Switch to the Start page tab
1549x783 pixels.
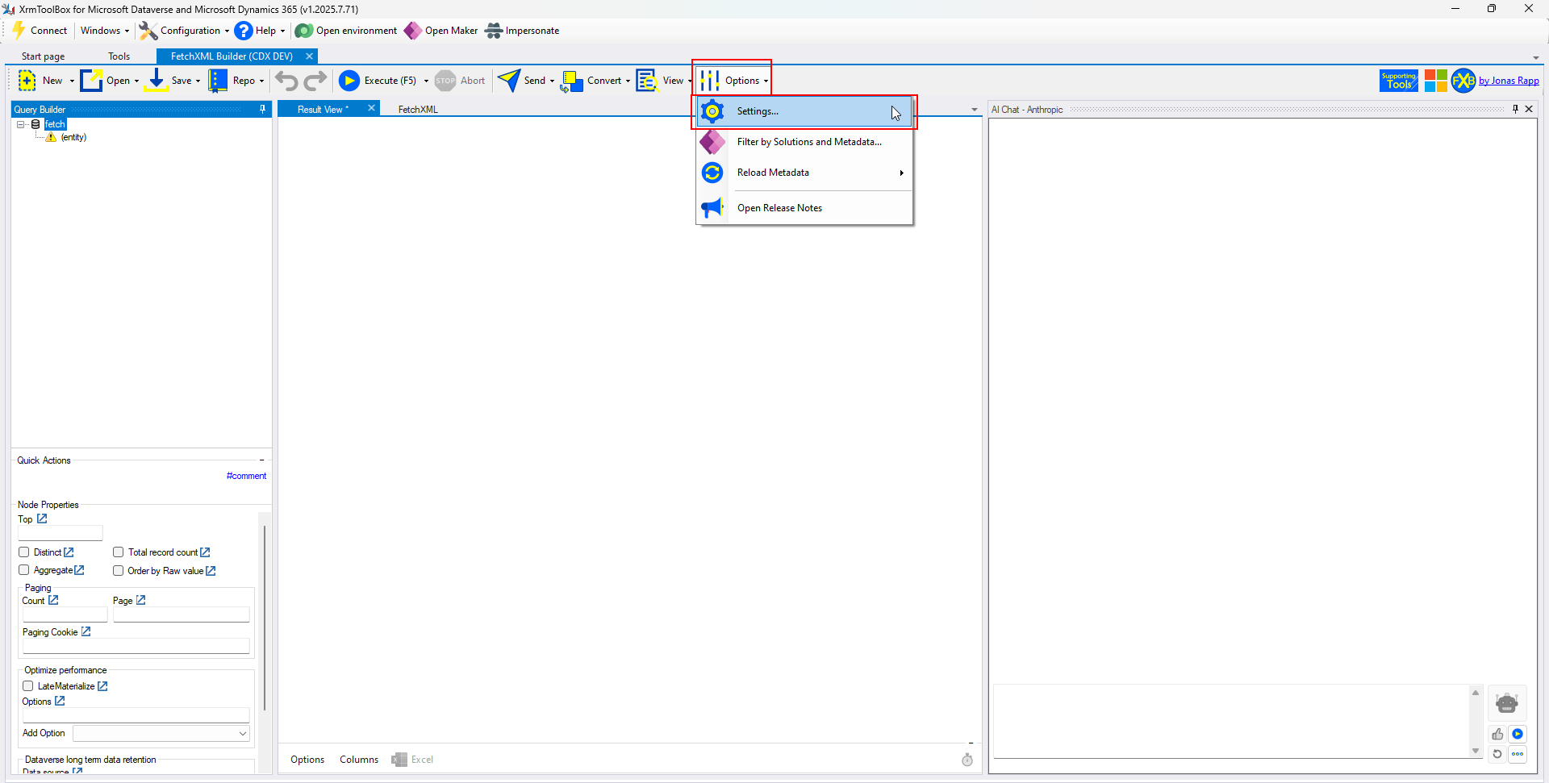pyautogui.click(x=44, y=56)
